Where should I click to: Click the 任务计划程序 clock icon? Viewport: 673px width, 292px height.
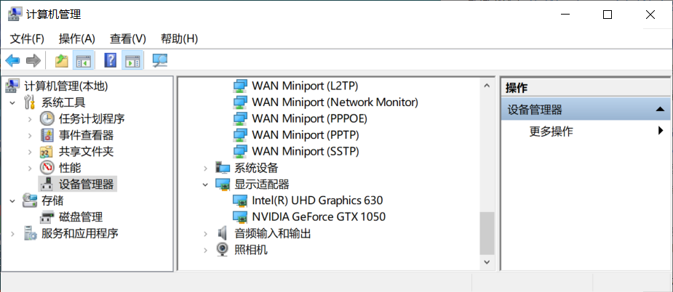coord(47,119)
